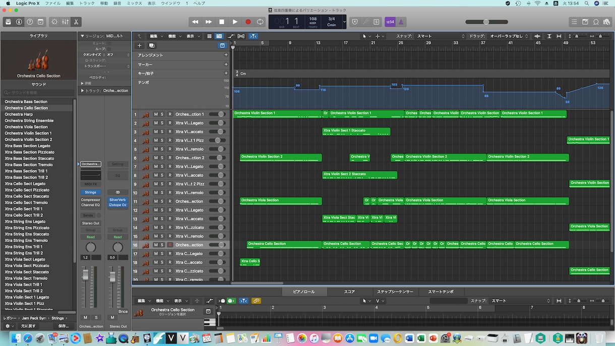Adjust the master volume slider in toolbar
This screenshot has height=346, width=615.
click(x=486, y=22)
